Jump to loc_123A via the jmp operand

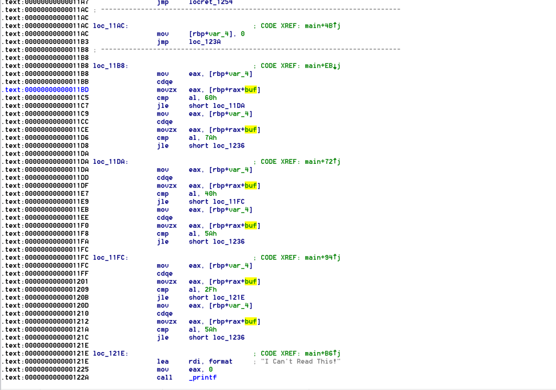[x=205, y=41]
